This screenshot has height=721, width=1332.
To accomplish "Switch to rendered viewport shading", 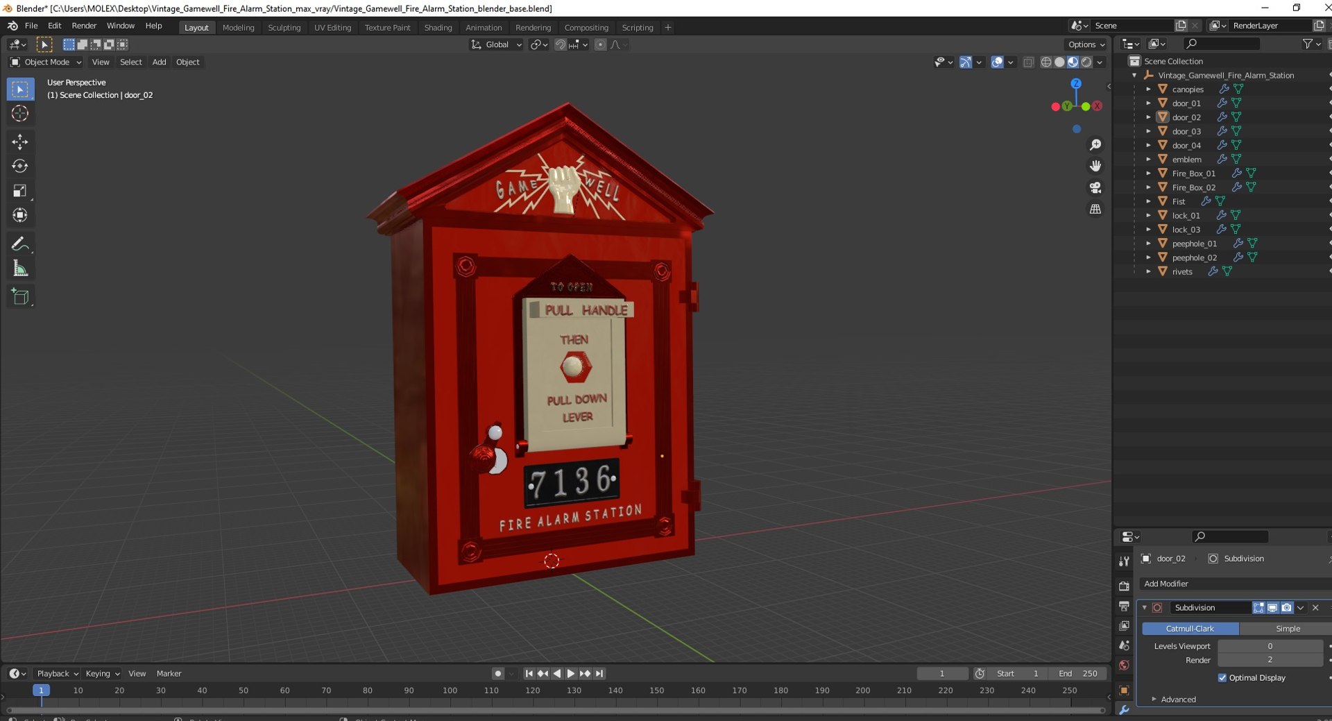I will 1086,62.
